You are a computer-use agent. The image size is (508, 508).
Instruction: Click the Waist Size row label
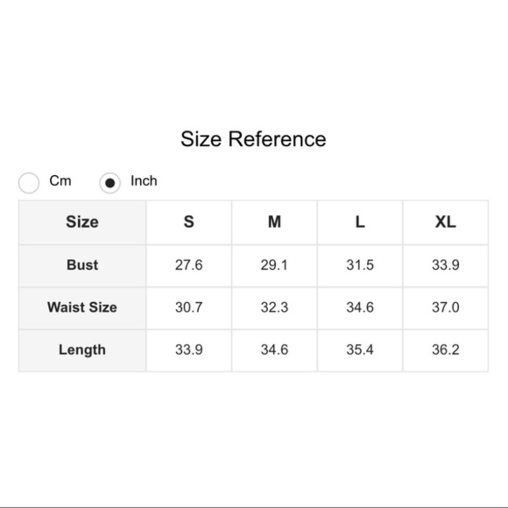pos(82,307)
